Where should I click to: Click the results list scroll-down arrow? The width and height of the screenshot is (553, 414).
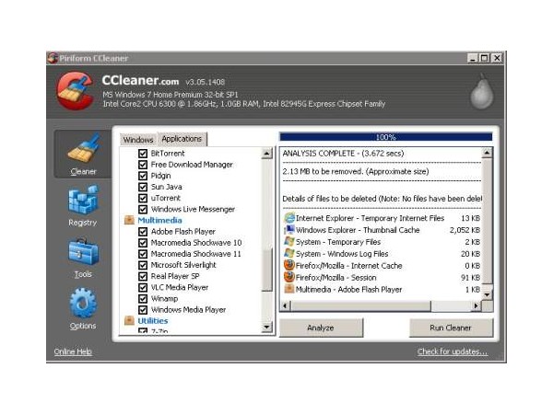488,294
